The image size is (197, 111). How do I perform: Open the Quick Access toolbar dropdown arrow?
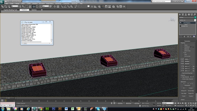(x=21, y=1)
